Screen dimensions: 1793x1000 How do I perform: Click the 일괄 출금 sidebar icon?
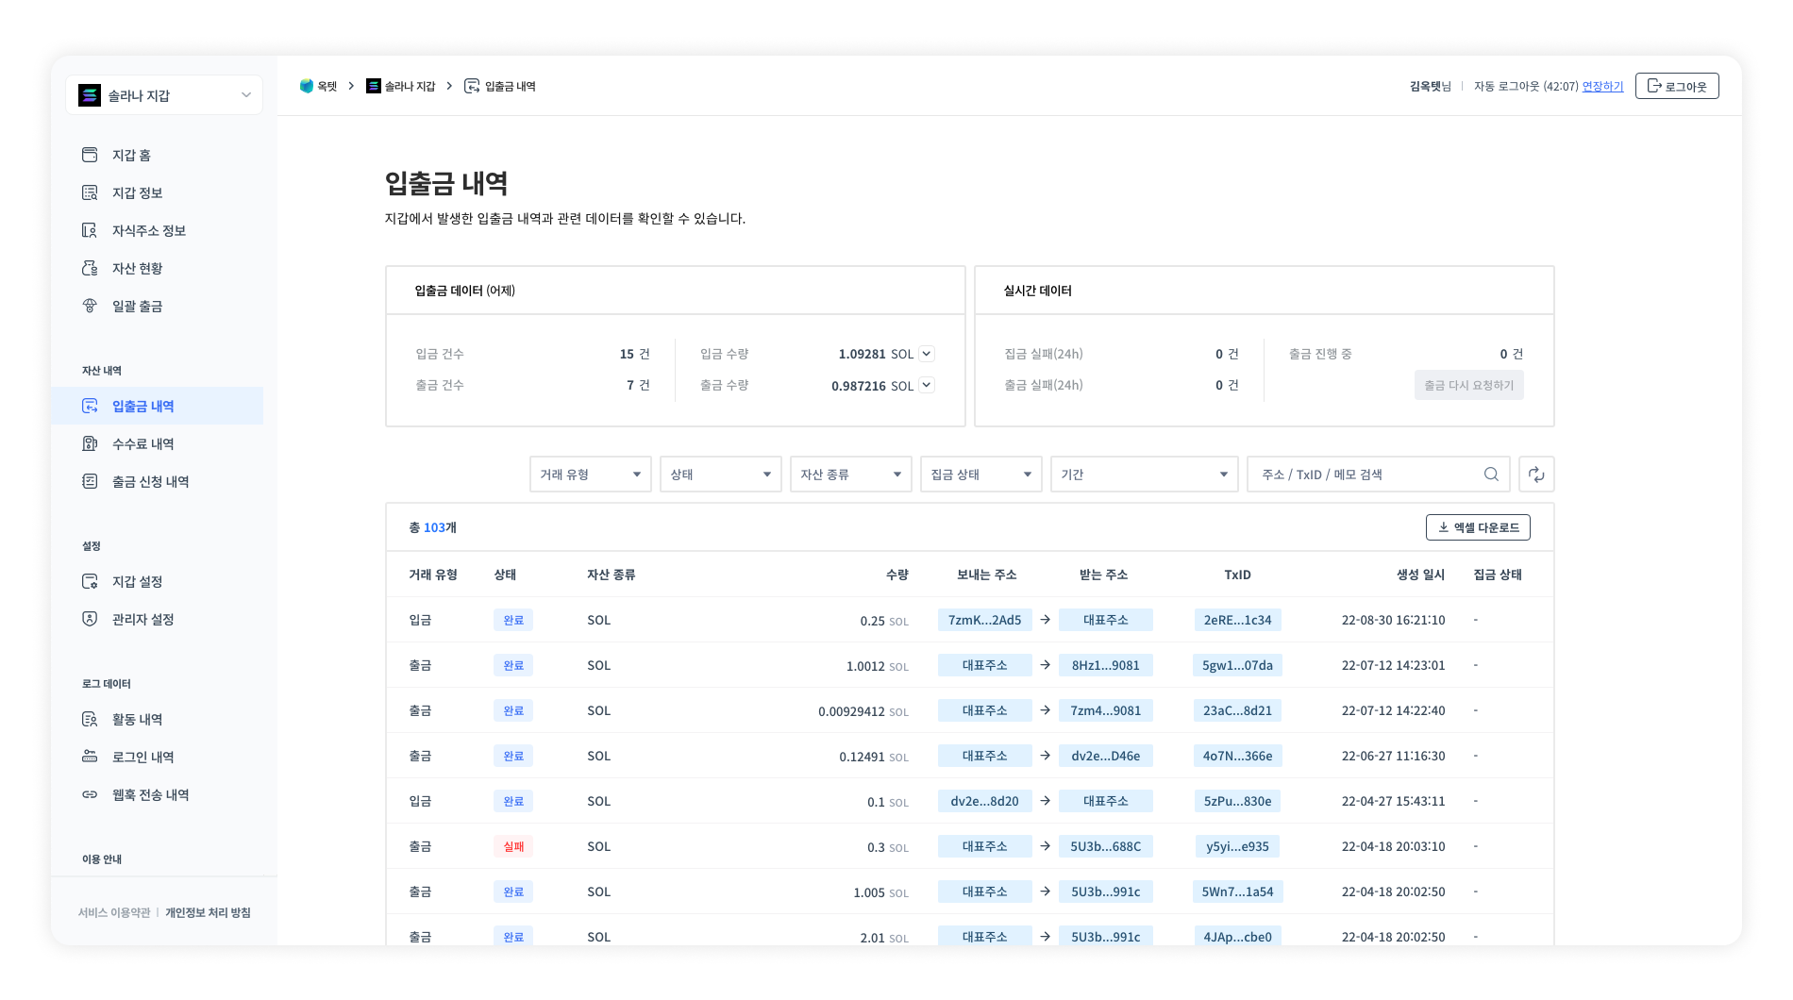click(90, 306)
